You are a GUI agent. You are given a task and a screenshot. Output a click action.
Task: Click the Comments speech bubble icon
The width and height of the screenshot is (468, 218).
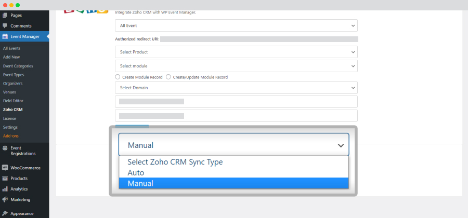tap(5, 26)
